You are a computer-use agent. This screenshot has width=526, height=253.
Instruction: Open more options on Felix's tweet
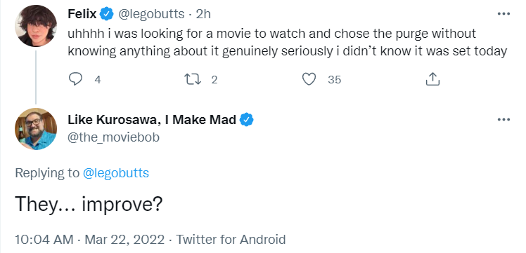coord(503,14)
